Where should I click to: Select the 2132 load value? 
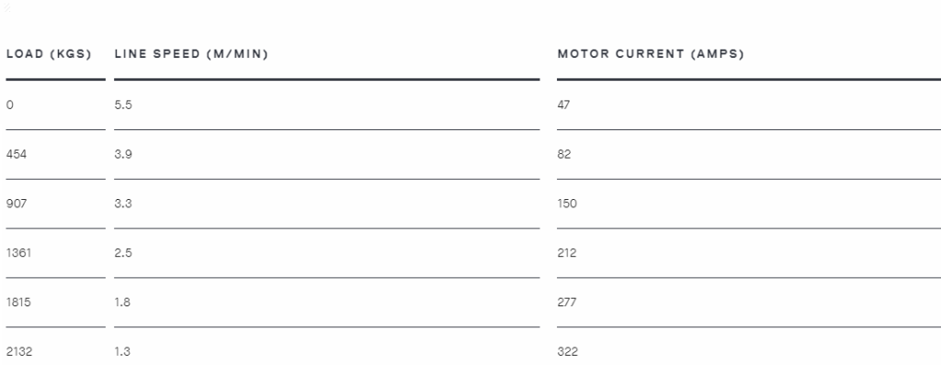(19, 351)
